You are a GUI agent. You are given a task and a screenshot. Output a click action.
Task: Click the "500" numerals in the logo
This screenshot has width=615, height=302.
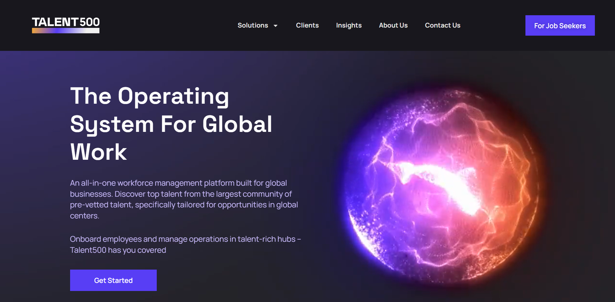(x=90, y=22)
